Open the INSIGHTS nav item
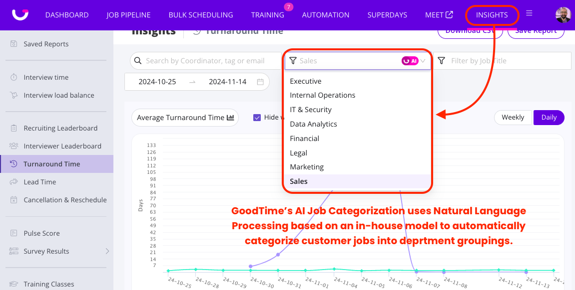 (x=492, y=15)
